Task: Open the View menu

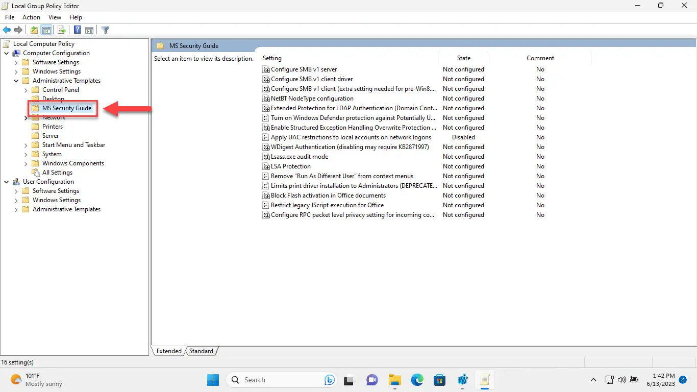Action: (x=55, y=17)
